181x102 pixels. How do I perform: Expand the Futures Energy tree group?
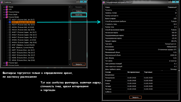click(x=4, y=12)
